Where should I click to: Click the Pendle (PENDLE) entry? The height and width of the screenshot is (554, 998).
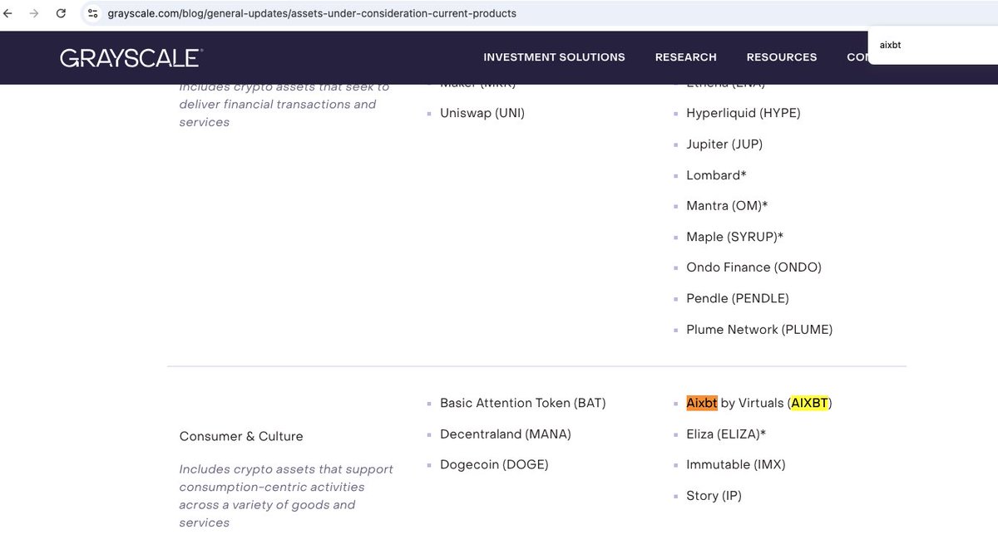pyautogui.click(x=737, y=298)
